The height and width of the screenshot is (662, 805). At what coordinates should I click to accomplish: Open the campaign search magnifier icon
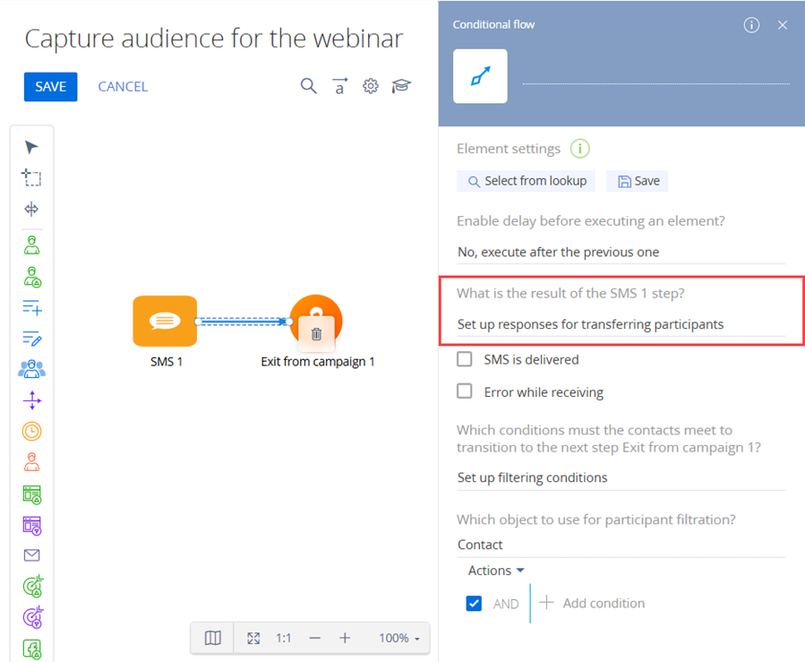[x=308, y=86]
